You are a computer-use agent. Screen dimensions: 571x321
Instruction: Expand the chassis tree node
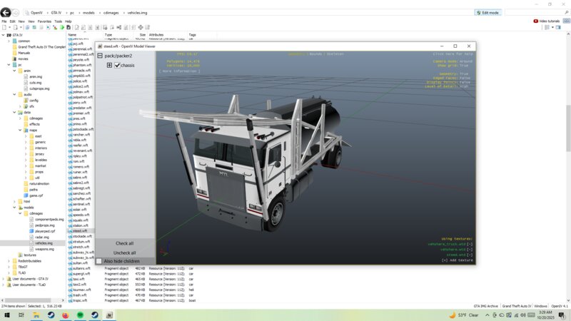[x=109, y=66]
